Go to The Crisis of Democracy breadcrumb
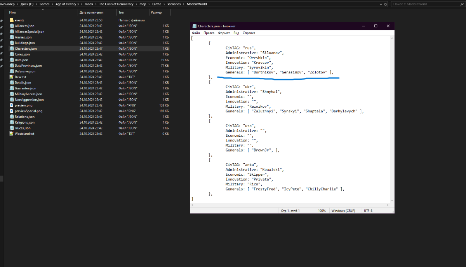Viewport: 466px width, 267px height. coord(117,4)
